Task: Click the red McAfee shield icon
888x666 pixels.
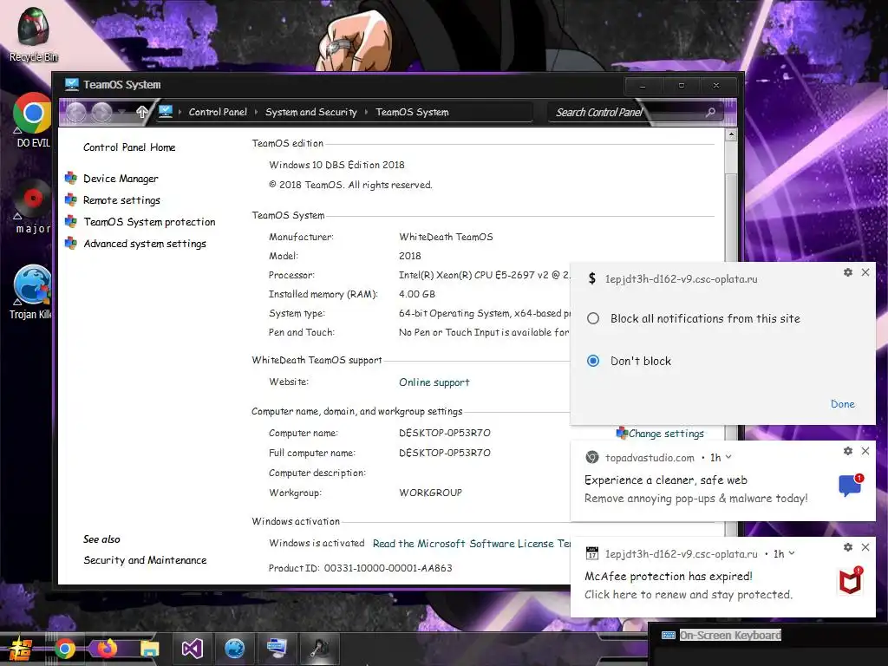Action: pos(851,581)
